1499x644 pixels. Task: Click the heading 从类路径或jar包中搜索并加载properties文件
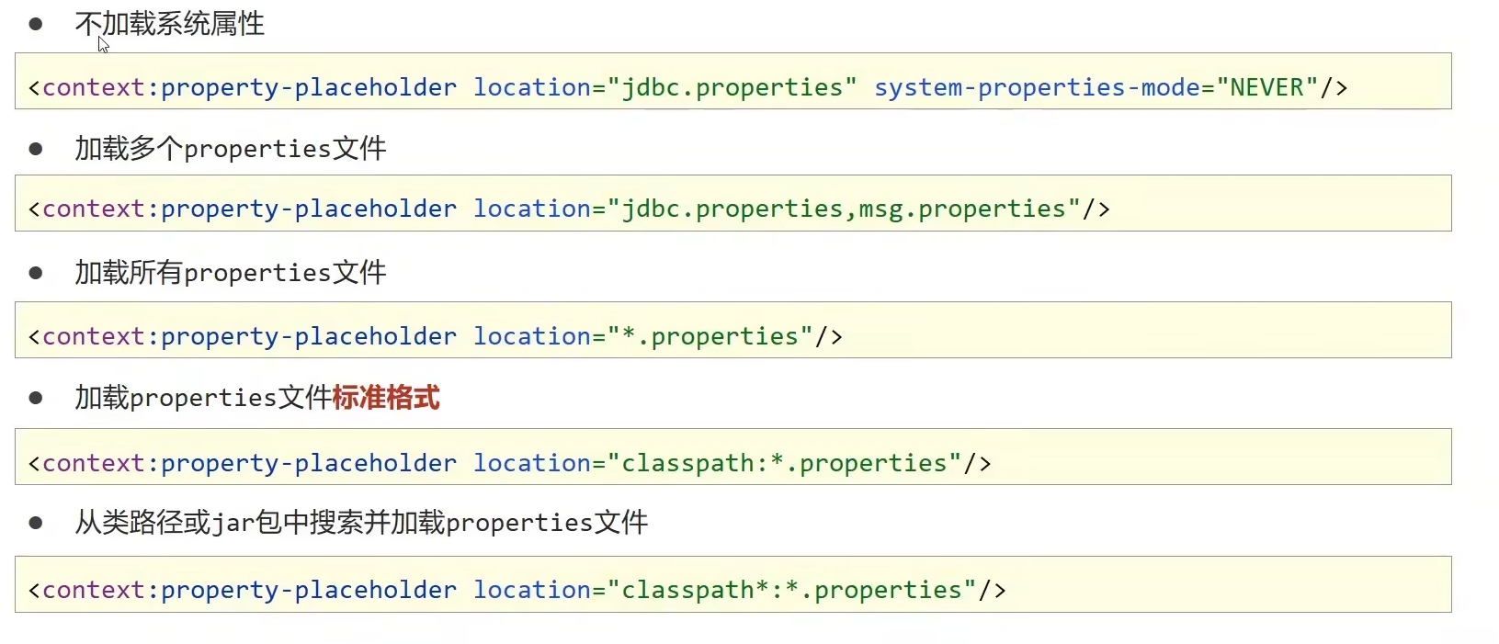coord(361,523)
